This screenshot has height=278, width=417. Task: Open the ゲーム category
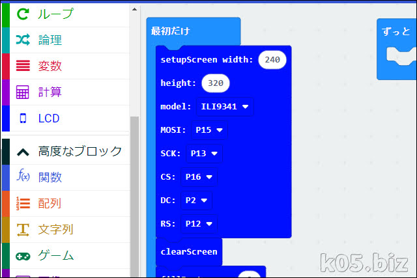tap(66, 256)
